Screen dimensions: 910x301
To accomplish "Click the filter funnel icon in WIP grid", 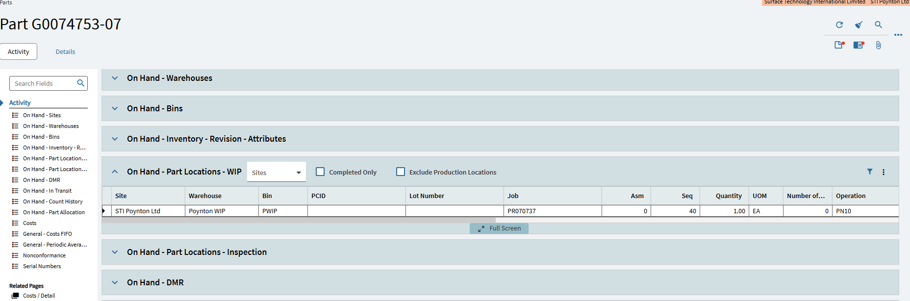I will 870,172.
